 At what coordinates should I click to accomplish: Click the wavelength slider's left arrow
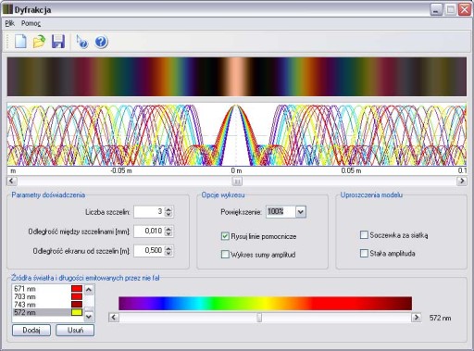pos(114,318)
